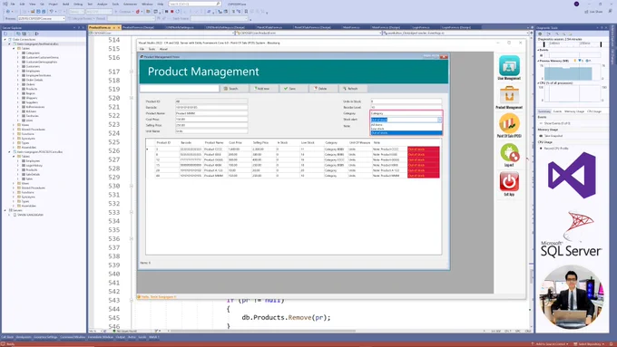Screen dimensions: 617x347
Task: Click the Save button with green checkmark
Action: pyautogui.click(x=294, y=89)
